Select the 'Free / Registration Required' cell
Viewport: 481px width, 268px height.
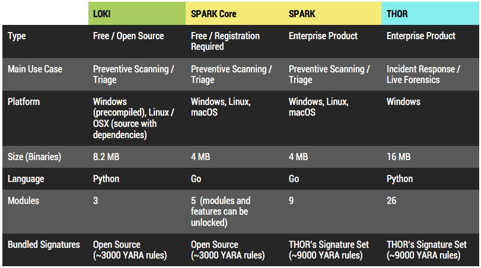(225, 41)
